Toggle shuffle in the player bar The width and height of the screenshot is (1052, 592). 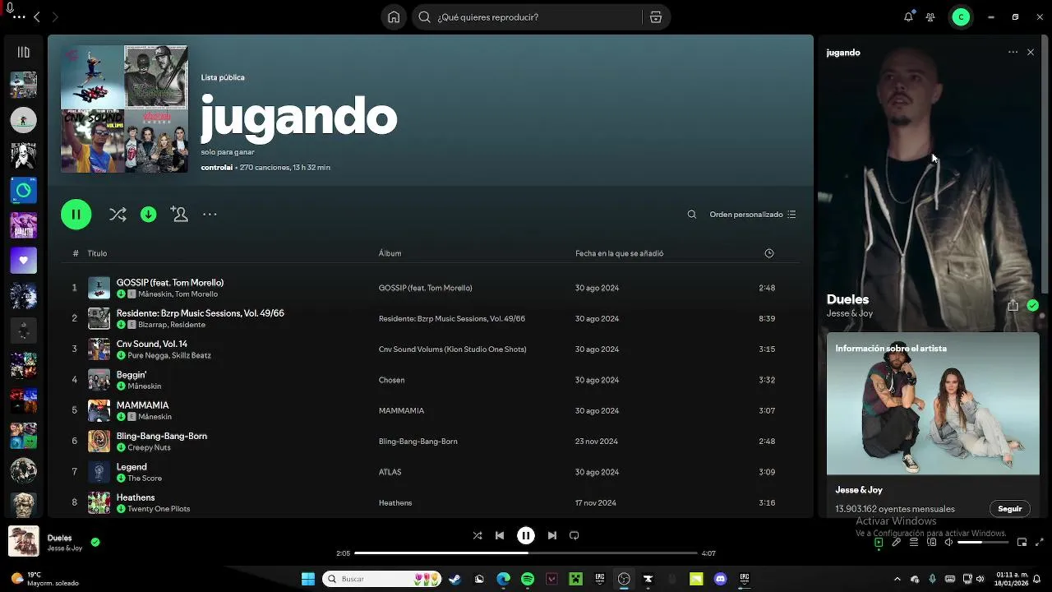point(478,535)
